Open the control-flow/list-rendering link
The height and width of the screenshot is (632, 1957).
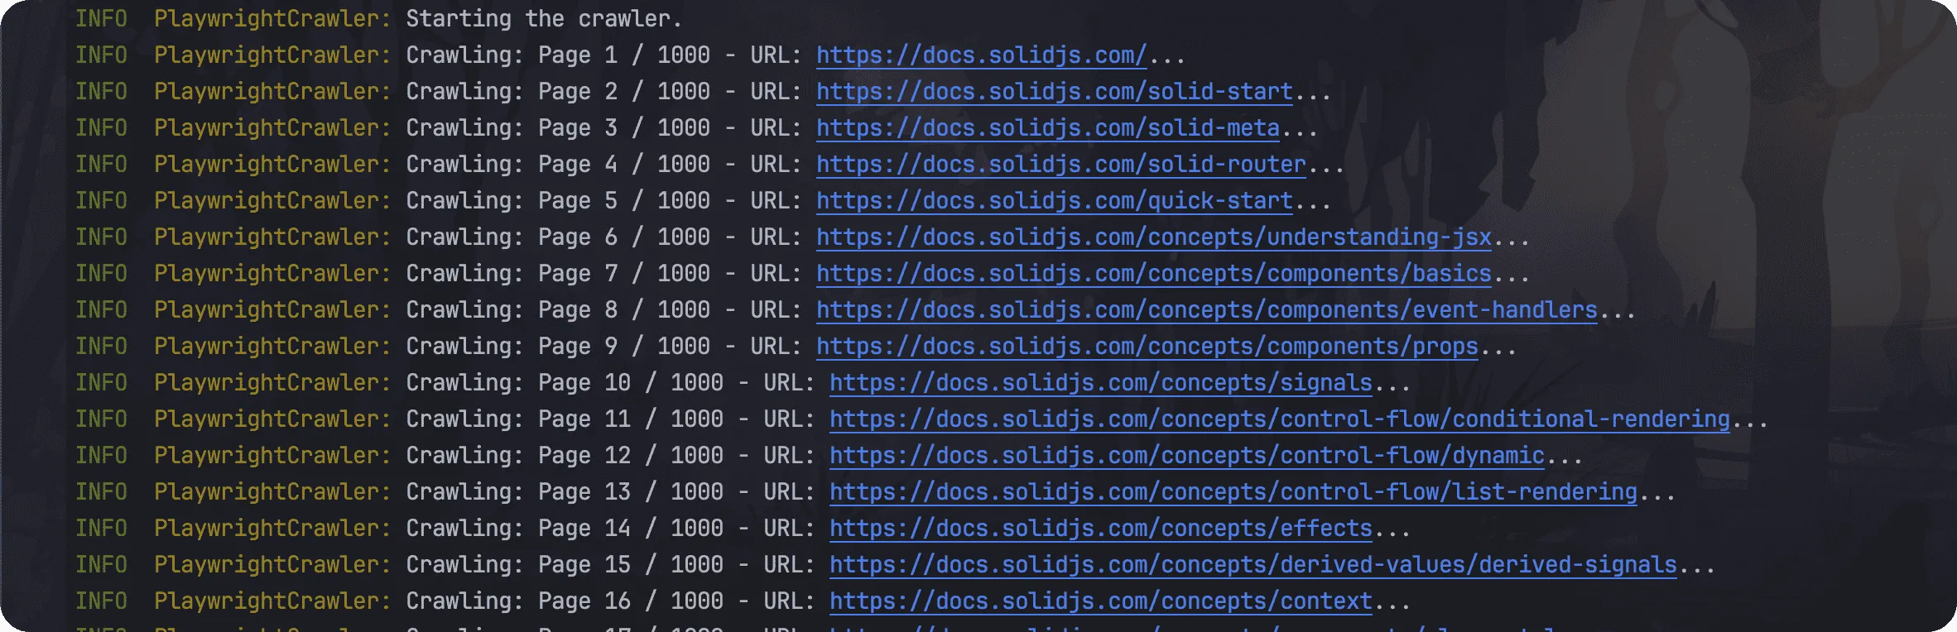[1233, 492]
